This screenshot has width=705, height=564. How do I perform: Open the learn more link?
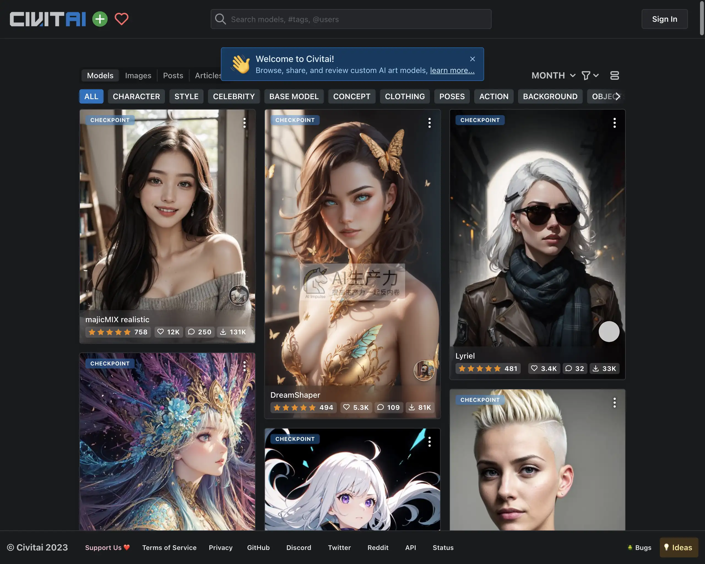(x=452, y=70)
